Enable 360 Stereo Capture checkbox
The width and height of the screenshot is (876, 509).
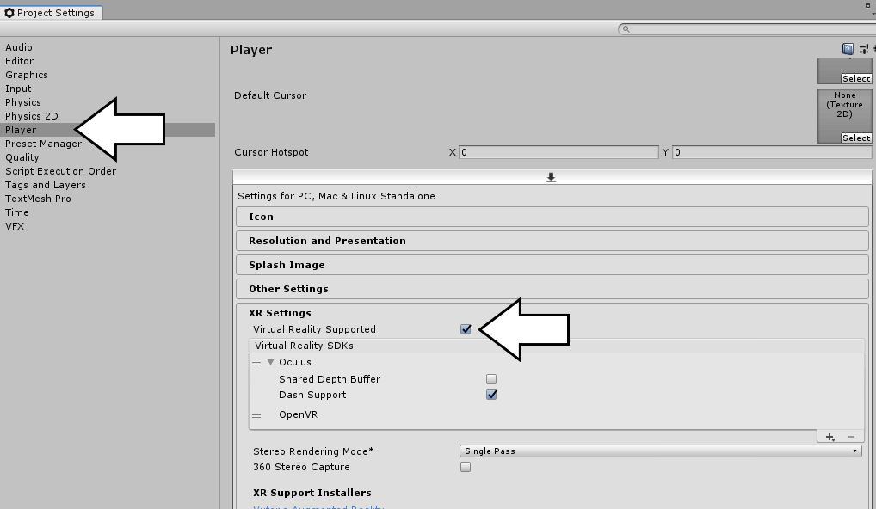pos(466,467)
